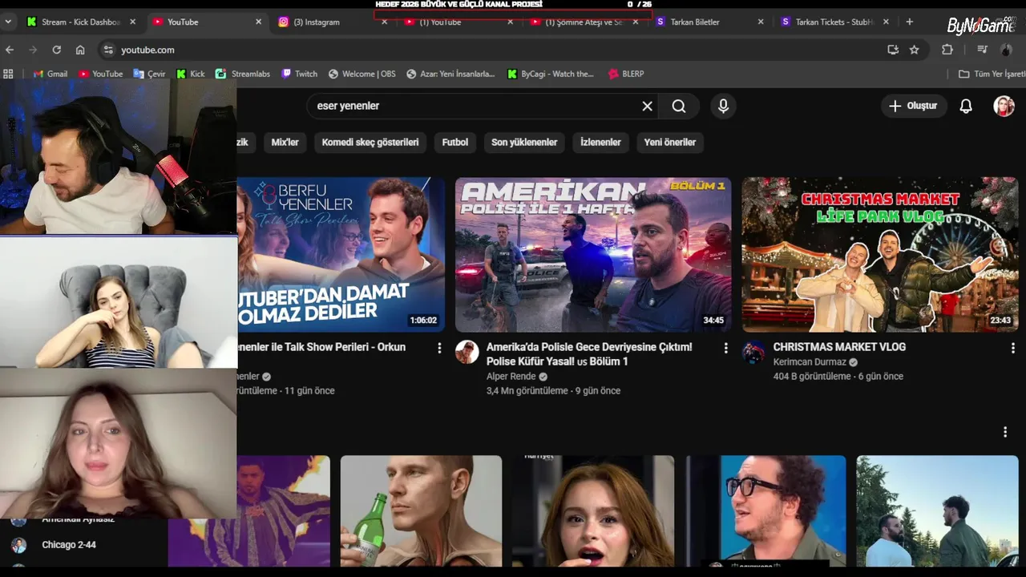
Task: Select the Yeni öneriler filter chip
Action: pyautogui.click(x=670, y=142)
